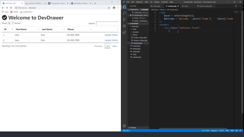Image resolution: width=244 pixels, height=137 pixels.
Task: Click the split editor icon in VS Code
Action: (236, 6)
